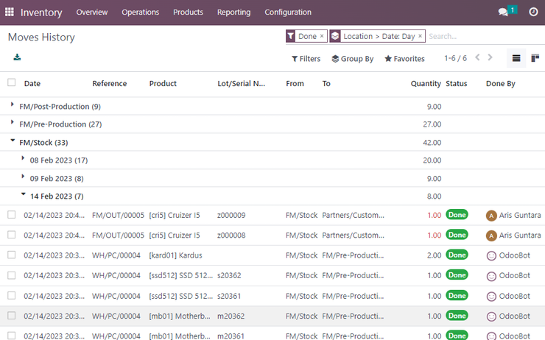The height and width of the screenshot is (340, 545).
Task: Check the row with lot z000009
Action: (x=12, y=215)
